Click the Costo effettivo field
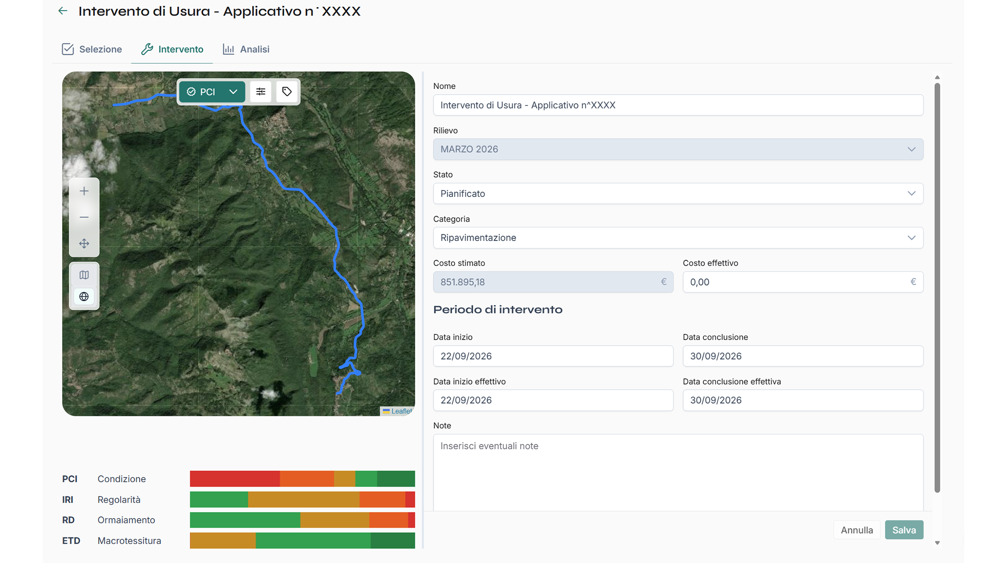 pyautogui.click(x=803, y=282)
